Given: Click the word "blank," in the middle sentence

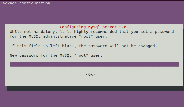Looking at the screenshot, I should point(69,46).
